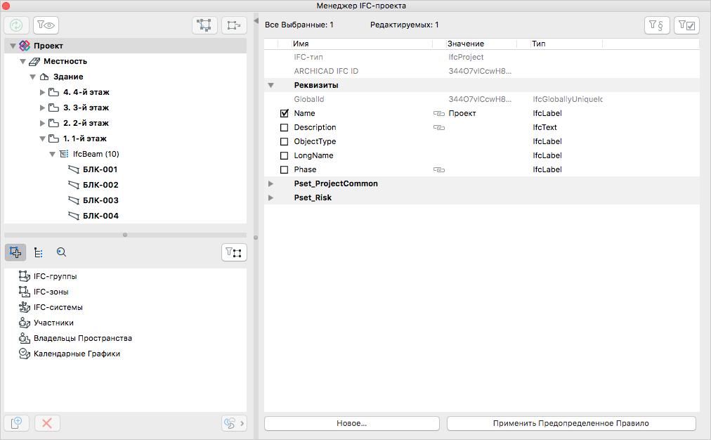The width and height of the screenshot is (711, 440).
Task: Expand the Pset_Risk property set
Action: tap(270, 198)
